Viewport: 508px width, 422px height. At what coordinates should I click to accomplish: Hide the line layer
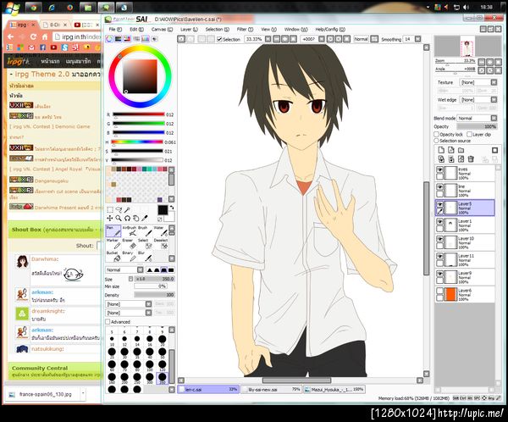[439, 187]
